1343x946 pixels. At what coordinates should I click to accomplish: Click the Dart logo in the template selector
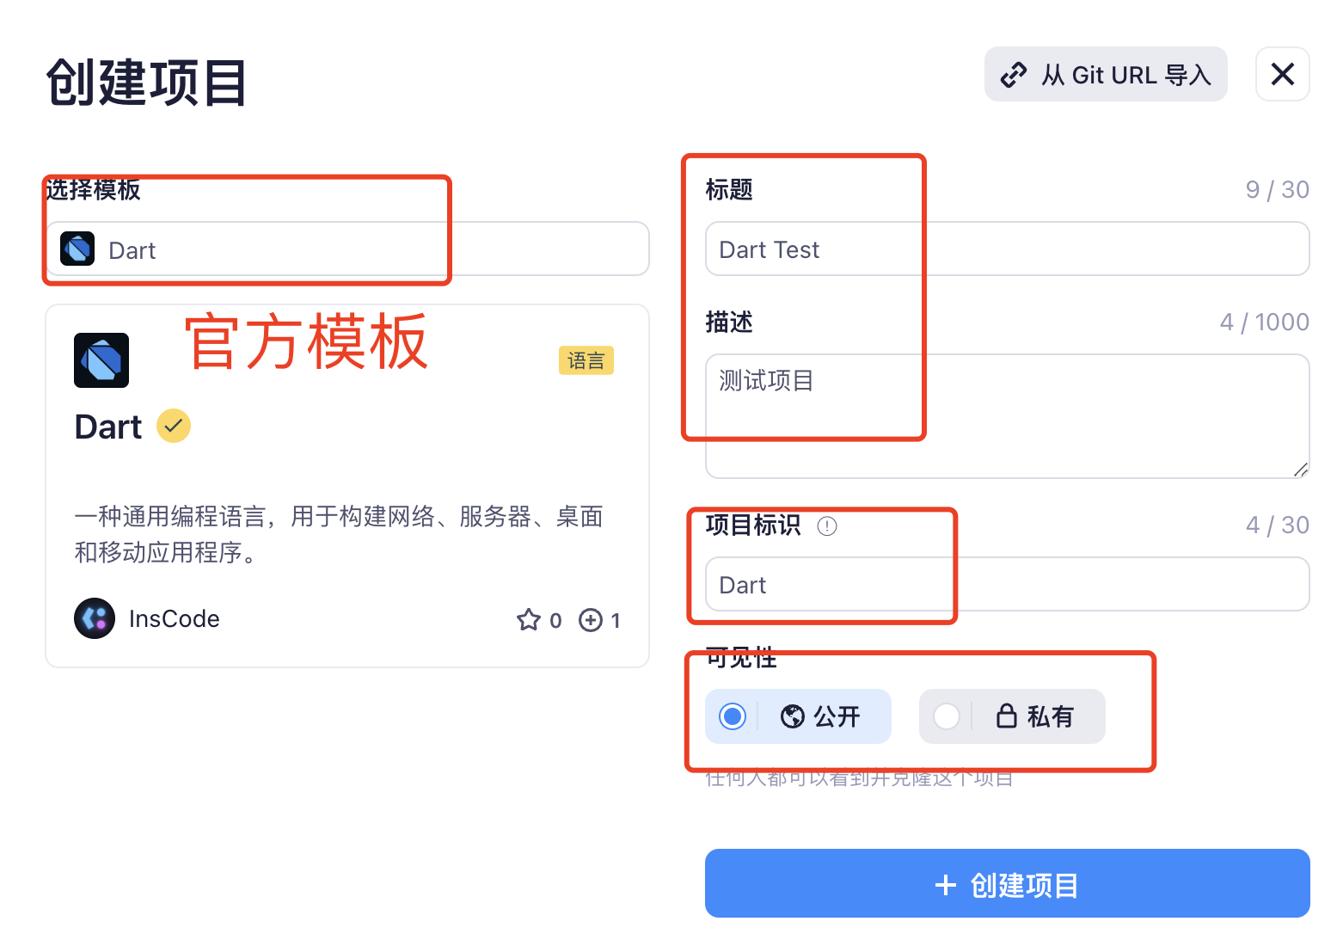coord(77,249)
